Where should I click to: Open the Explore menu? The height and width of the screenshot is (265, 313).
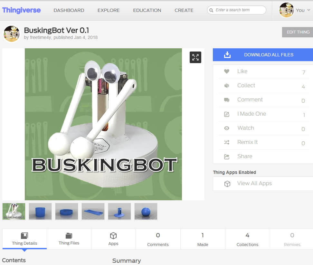click(109, 10)
